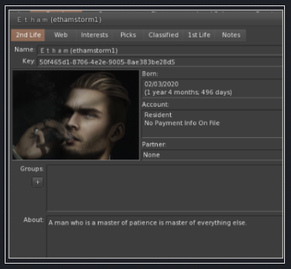Screen dimensions: 291x269
Task: Go to the Picks tab
Action: 129,35
